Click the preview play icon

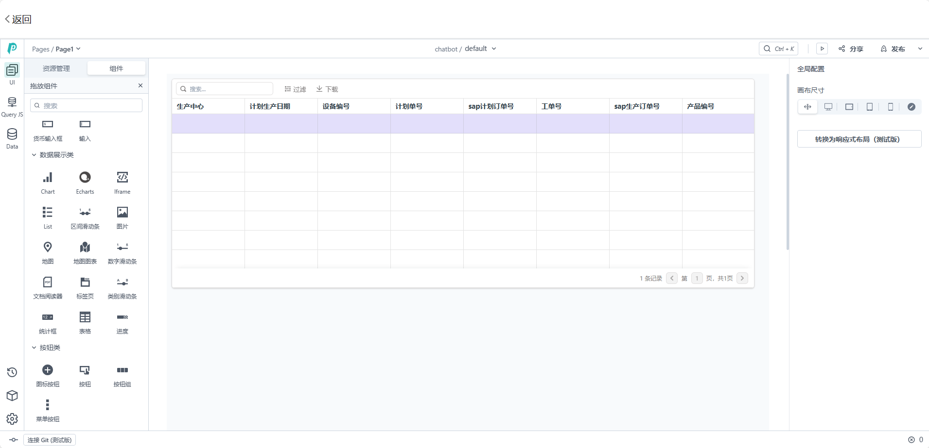(822, 49)
